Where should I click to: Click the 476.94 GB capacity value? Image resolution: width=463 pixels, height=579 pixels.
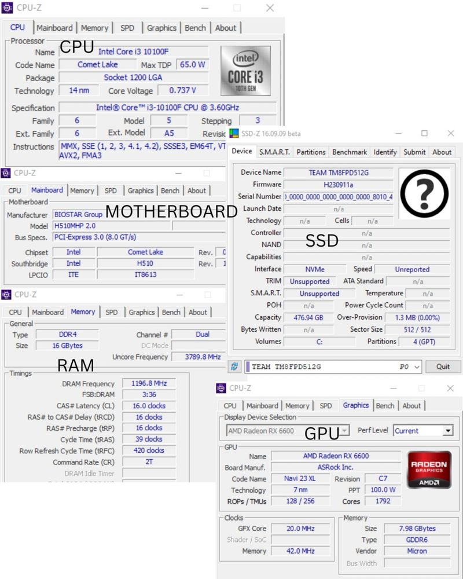coord(308,317)
